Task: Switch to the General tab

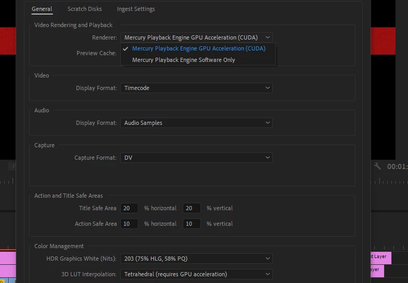Action: click(x=42, y=9)
